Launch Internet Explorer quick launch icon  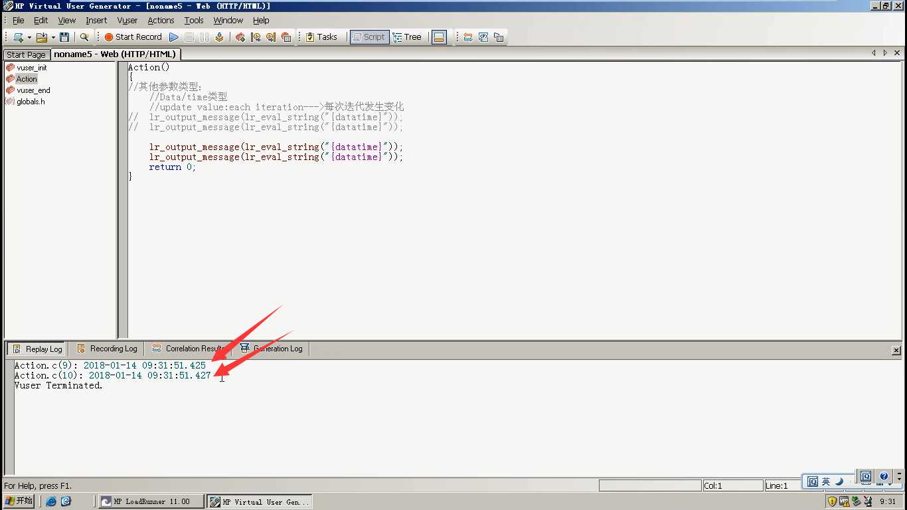[x=51, y=501]
